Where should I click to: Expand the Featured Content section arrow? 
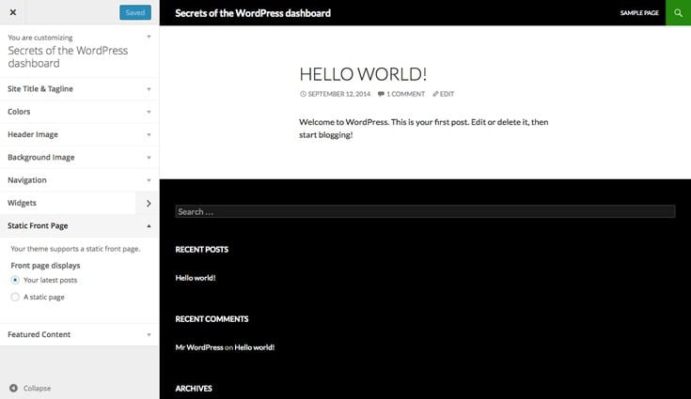149,335
